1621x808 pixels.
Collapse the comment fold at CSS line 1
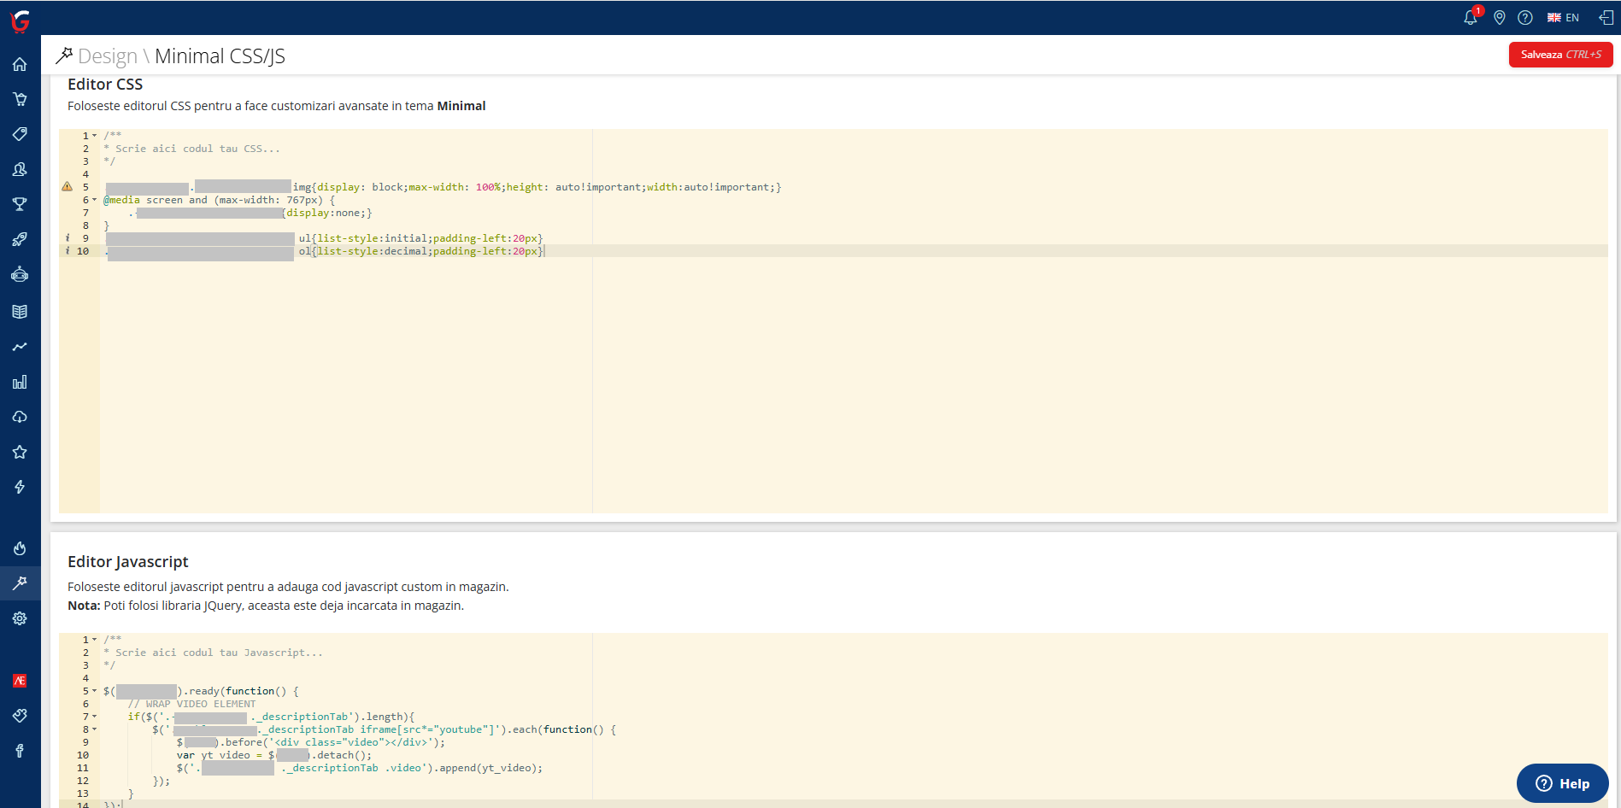(95, 136)
